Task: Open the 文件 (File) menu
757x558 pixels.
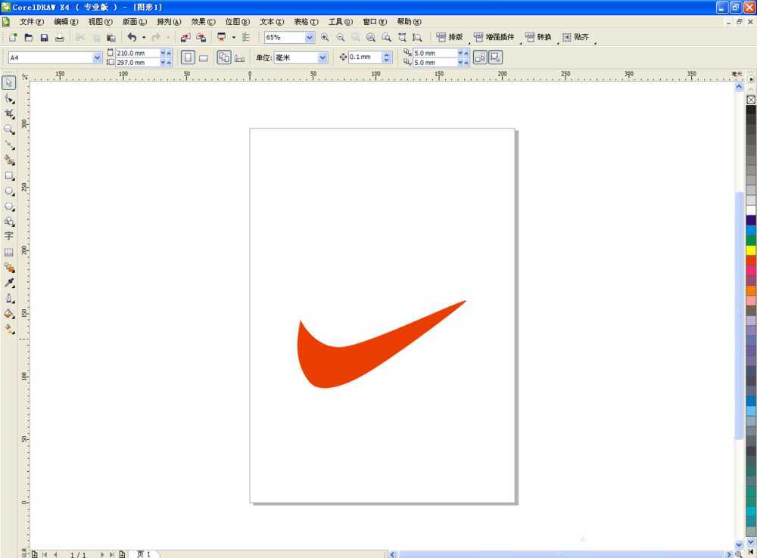Action: coord(31,22)
